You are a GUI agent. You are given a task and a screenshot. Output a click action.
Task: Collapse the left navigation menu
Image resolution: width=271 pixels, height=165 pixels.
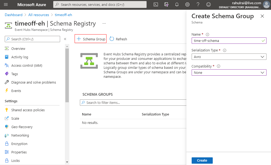[x=65, y=39]
